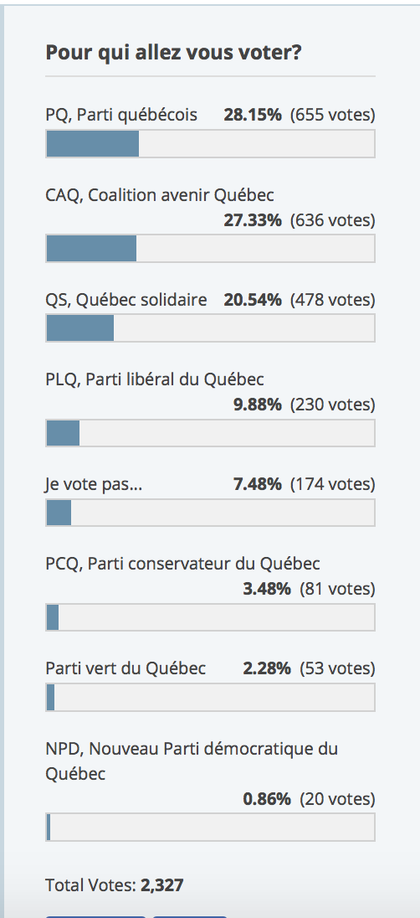Image resolution: width=420 pixels, height=918 pixels.
Task: Click the "Je vote pas..." result bar
Action: click(210, 513)
